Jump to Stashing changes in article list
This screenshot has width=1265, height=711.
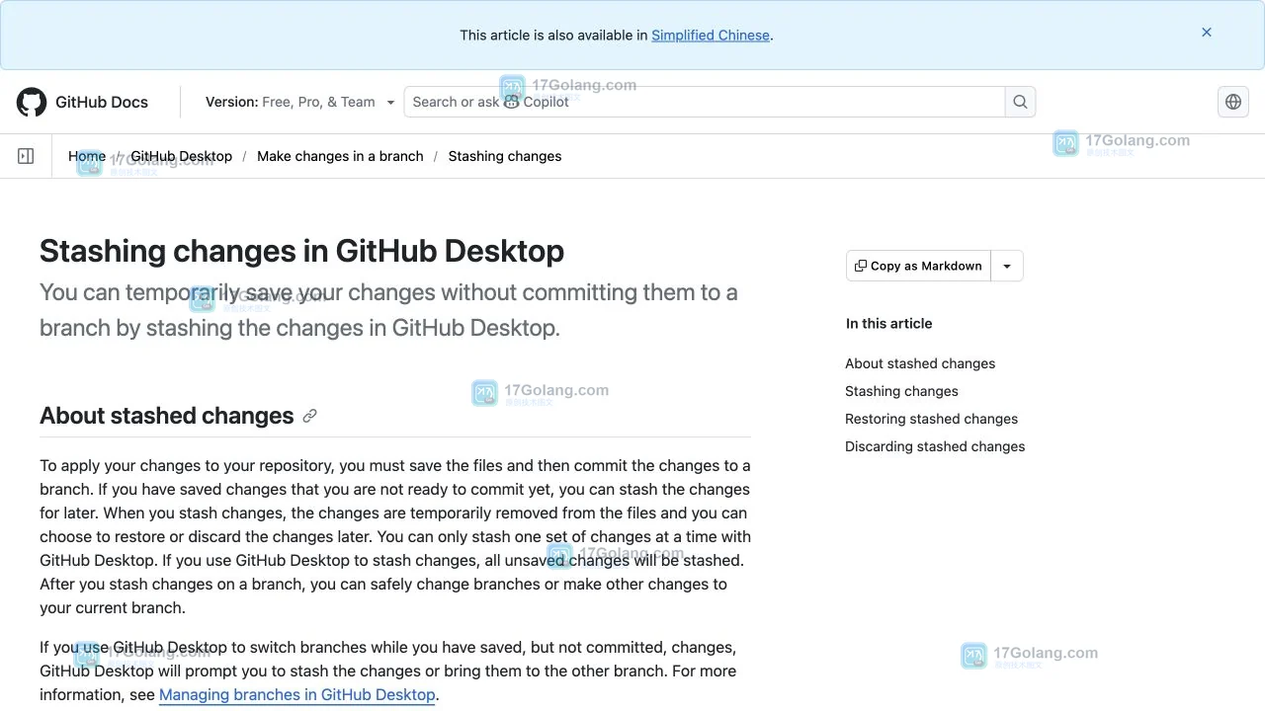(x=901, y=391)
